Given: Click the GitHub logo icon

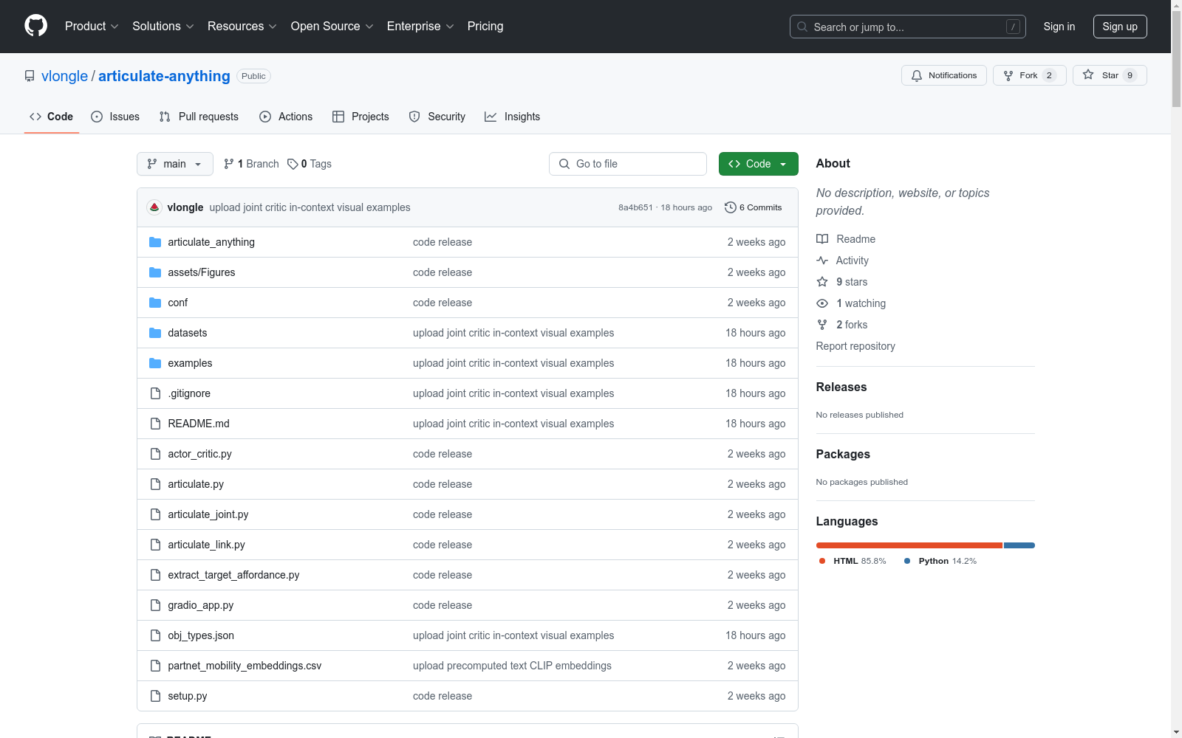Looking at the screenshot, I should tap(35, 26).
